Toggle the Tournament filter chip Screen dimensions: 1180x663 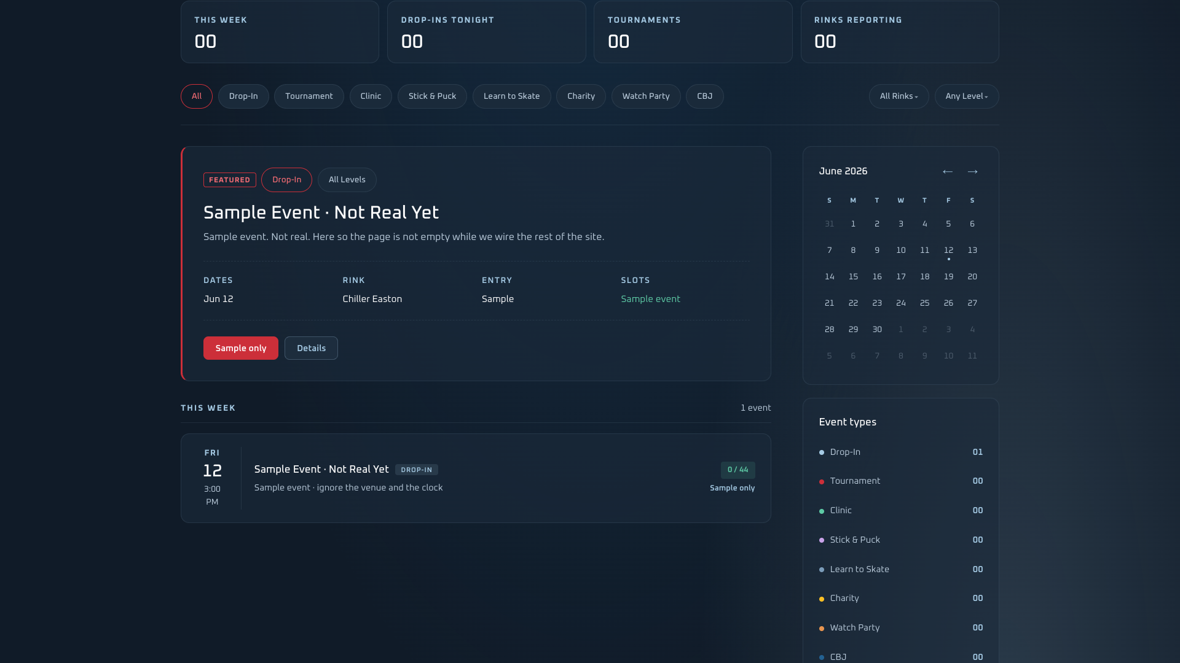coord(309,96)
